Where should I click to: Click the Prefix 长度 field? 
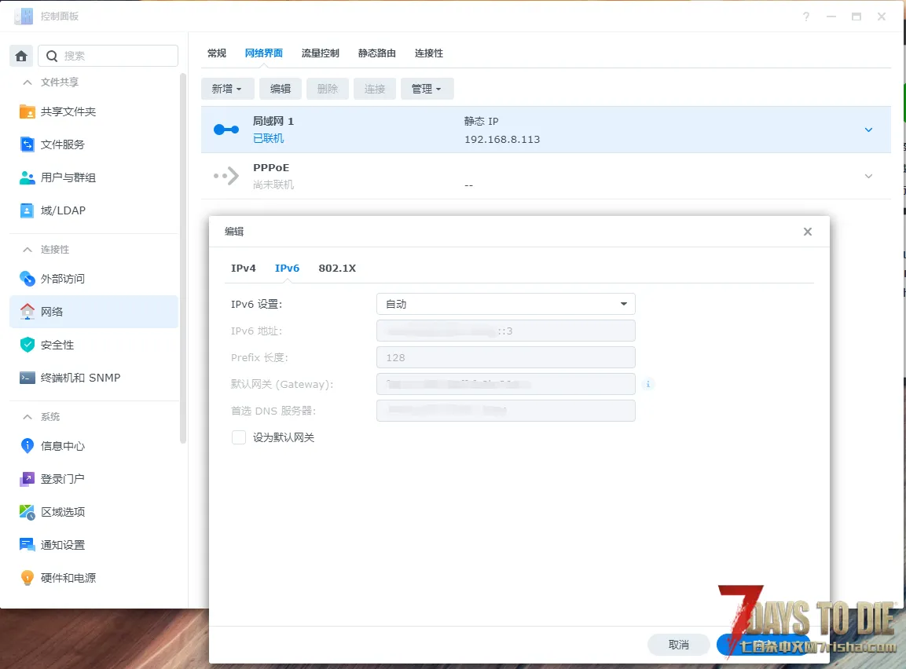[x=505, y=357]
